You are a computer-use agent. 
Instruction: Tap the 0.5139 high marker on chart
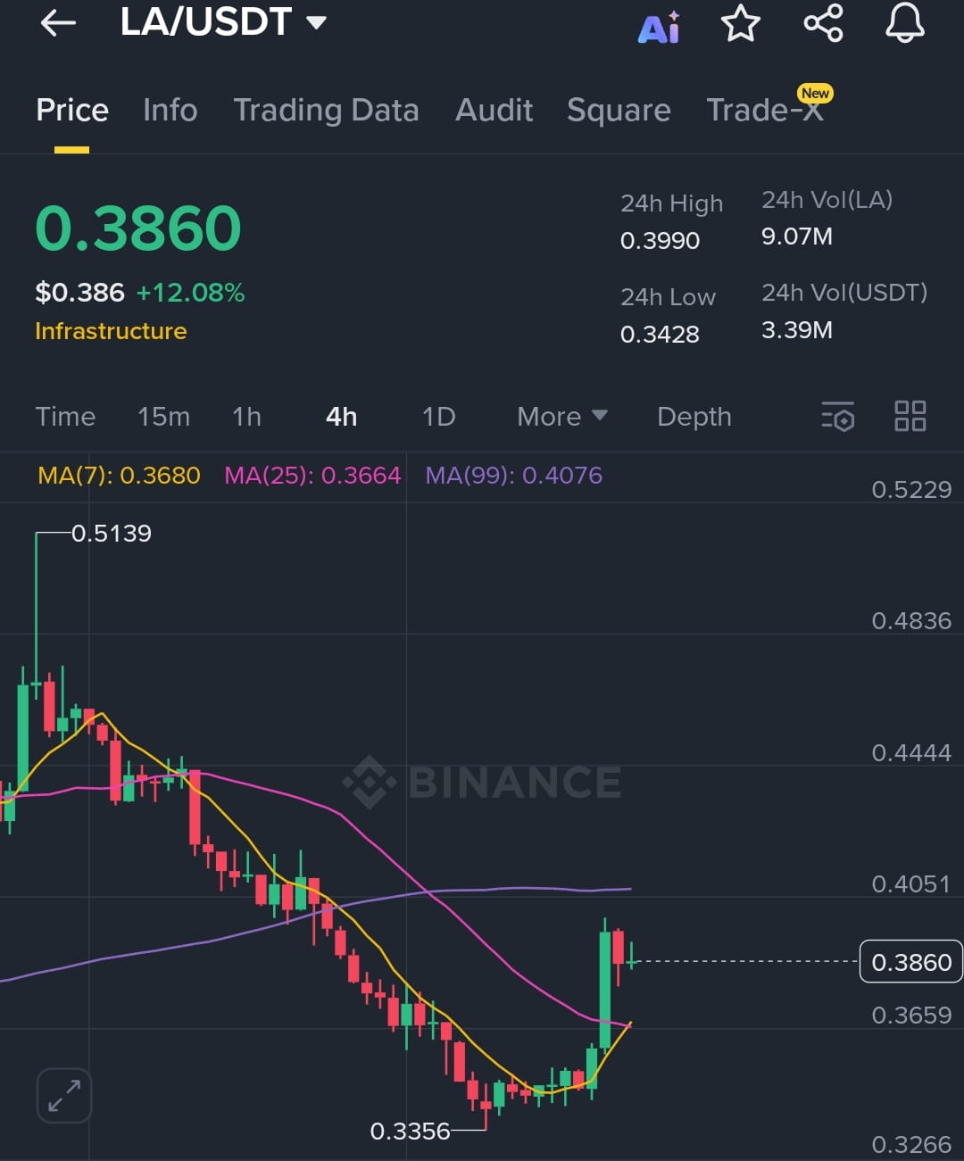(x=112, y=534)
